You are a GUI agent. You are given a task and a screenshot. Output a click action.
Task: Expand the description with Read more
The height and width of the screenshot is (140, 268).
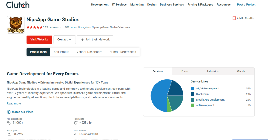click(14, 103)
